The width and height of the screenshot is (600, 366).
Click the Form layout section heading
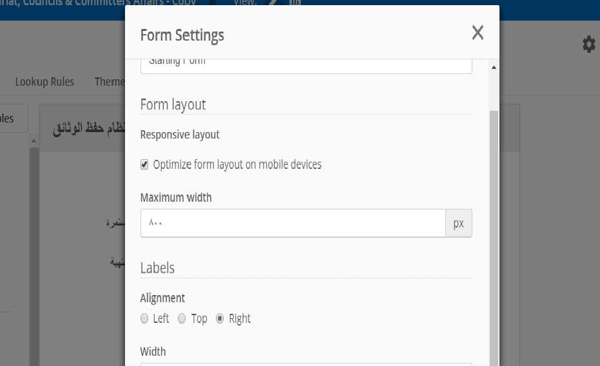pos(173,104)
